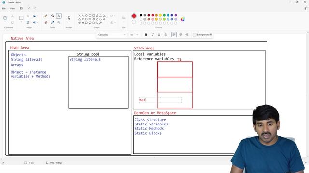Click the 'String pool' label on canvas
Viewport: 309px width, 173px height.
[88, 54]
